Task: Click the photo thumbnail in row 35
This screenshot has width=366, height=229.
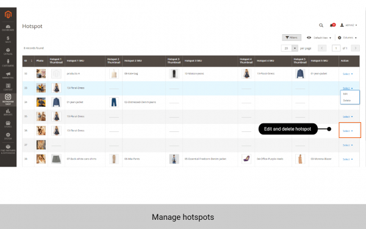Action: [x=41, y=117]
